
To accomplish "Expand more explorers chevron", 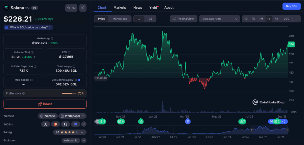I will point(84,140).
